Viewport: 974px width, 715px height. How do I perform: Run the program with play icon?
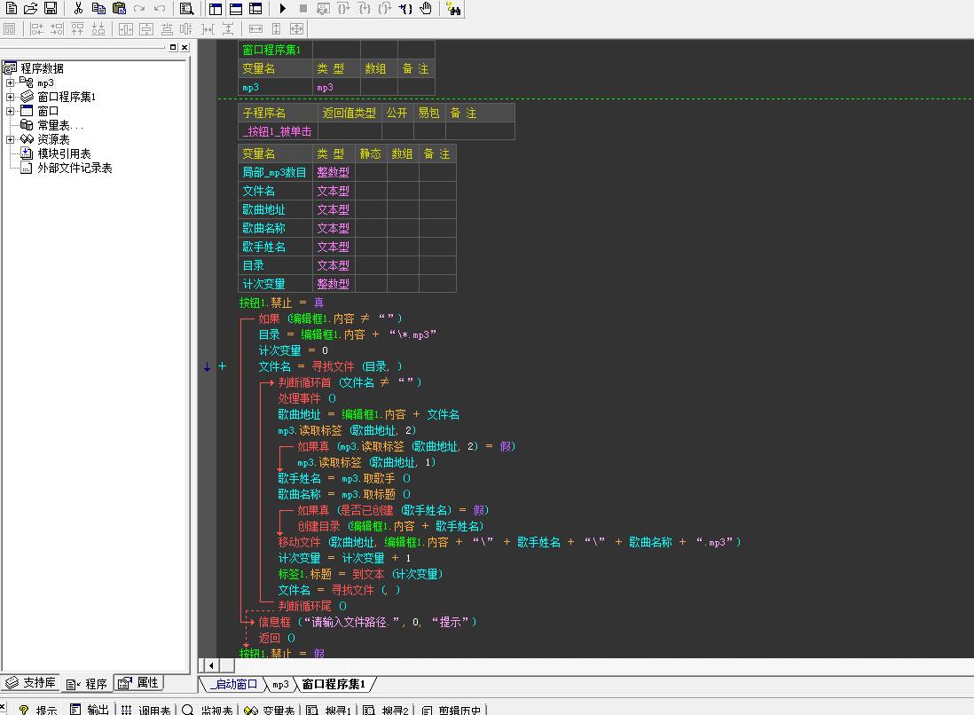[x=283, y=8]
